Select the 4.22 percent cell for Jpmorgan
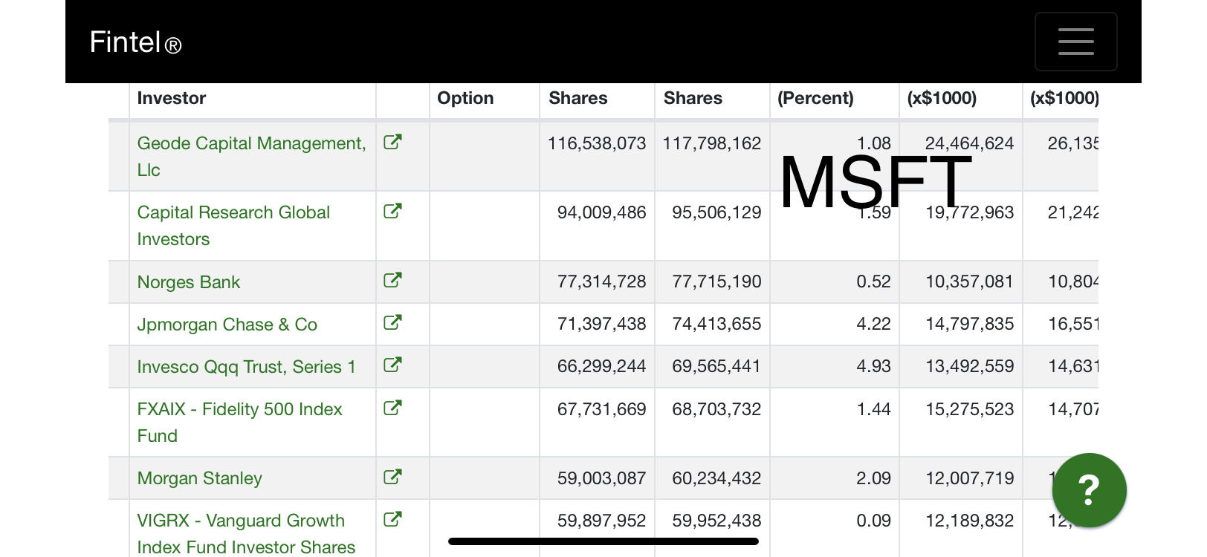This screenshot has height=557, width=1207. [873, 324]
